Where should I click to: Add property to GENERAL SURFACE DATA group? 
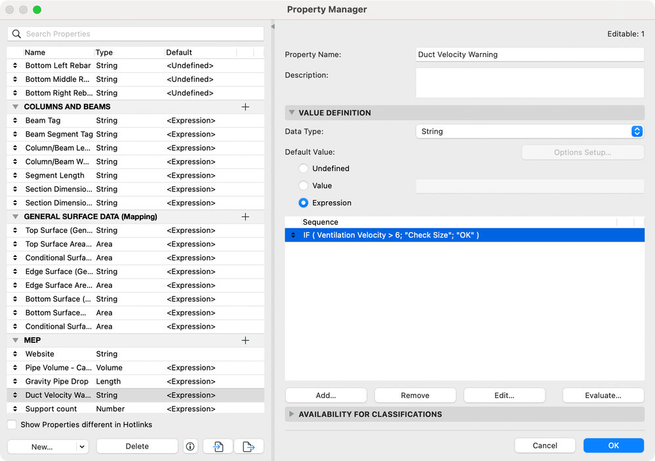point(245,217)
